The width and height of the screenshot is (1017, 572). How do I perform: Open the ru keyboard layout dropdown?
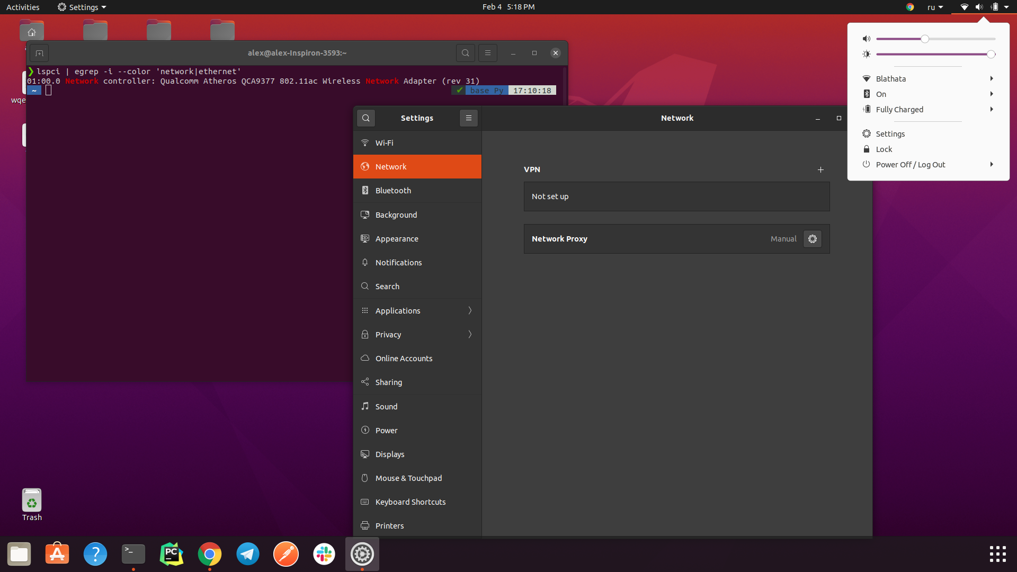935,7
